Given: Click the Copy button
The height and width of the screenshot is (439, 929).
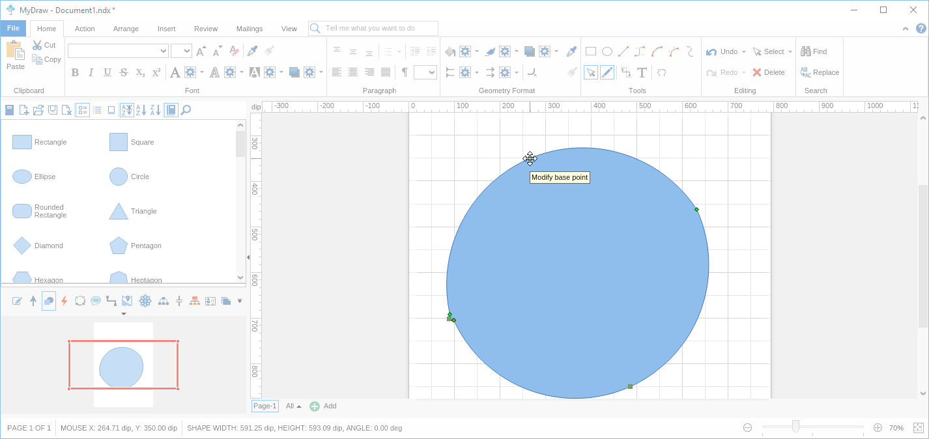Looking at the screenshot, I should pos(46,59).
